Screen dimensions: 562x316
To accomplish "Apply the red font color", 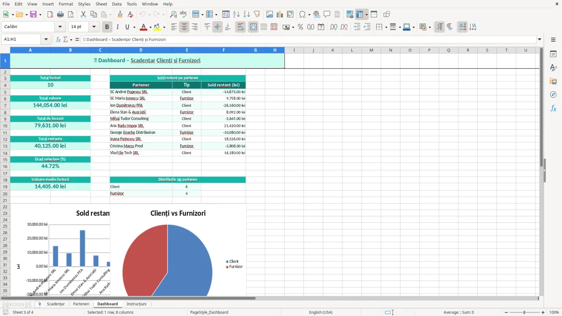I will (144, 27).
